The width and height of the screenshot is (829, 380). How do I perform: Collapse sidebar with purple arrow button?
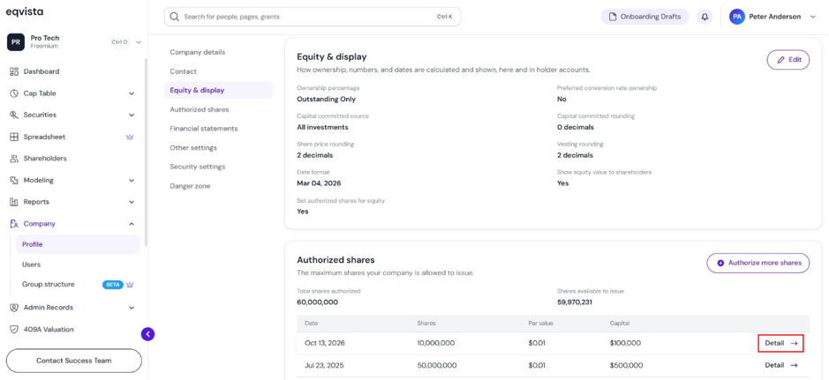coord(148,333)
